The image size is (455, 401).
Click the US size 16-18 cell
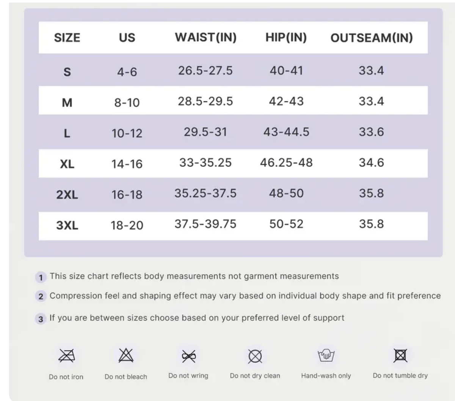(x=127, y=195)
